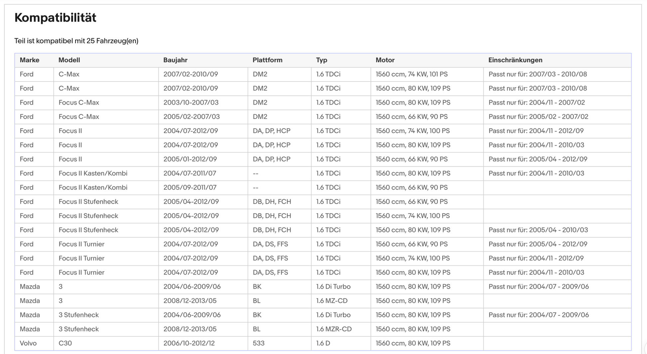
Task: Select text 'Teil ist kompatibel mit 25 Fahrzeug(en)'
Action: pos(76,41)
